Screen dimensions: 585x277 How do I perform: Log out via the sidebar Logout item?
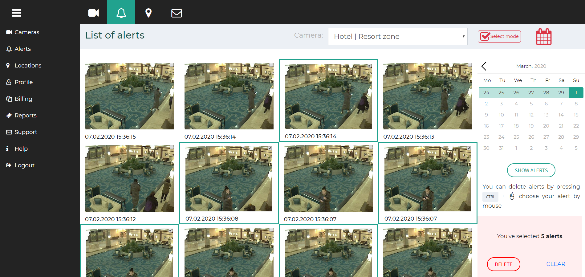pyautogui.click(x=20, y=165)
